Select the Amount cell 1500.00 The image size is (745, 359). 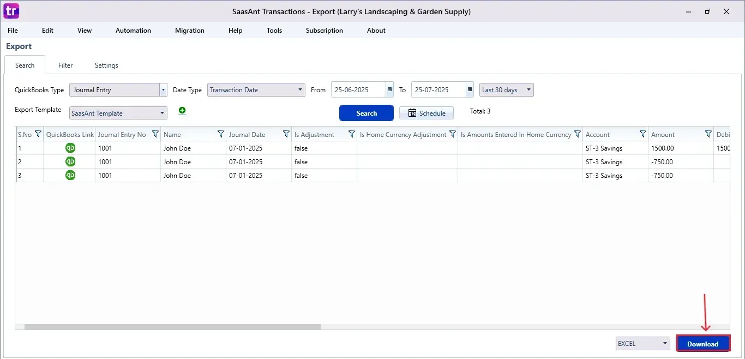point(681,148)
